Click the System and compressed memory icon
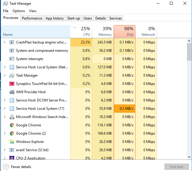This screenshot has width=192, height=171. [x=12, y=51]
